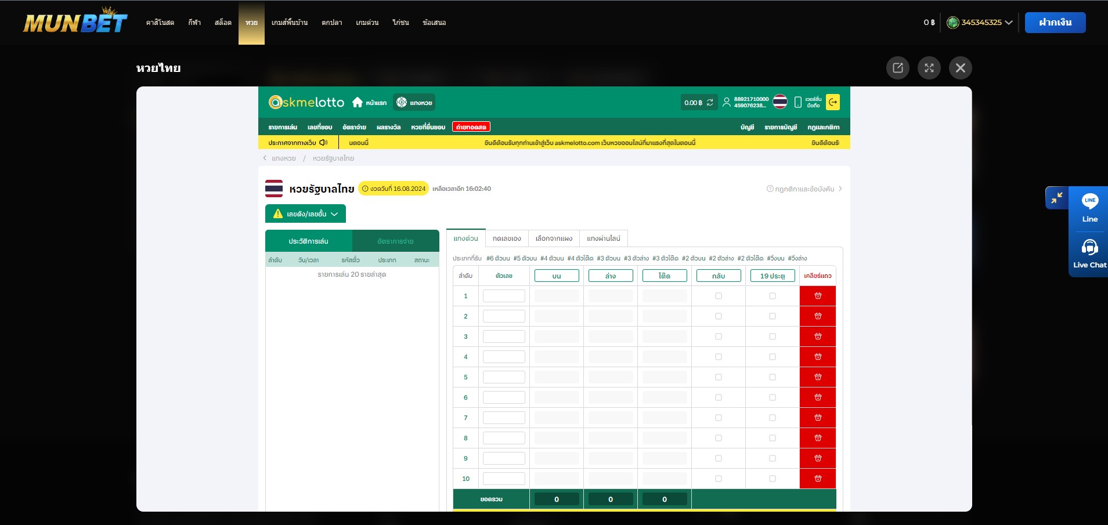Open the คาสิโนสด menu
The image size is (1108, 525).
point(160,23)
